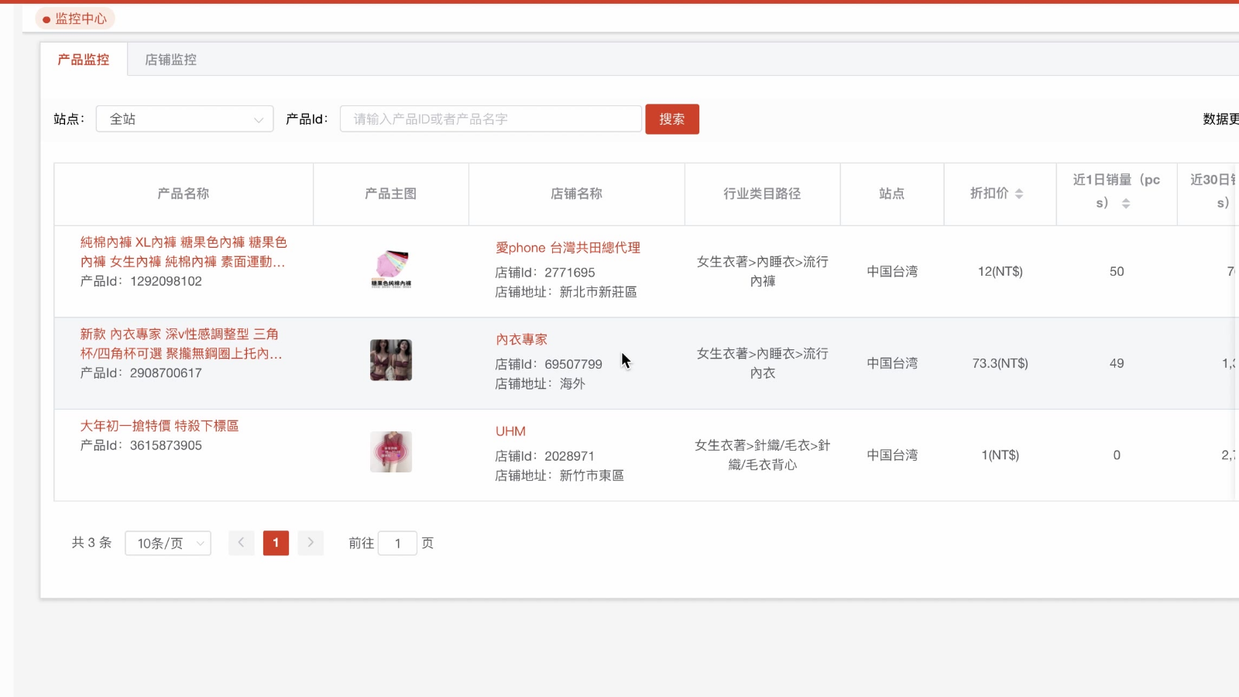Sort by last 1-day sales arrows
This screenshot has width=1239, height=697.
pyautogui.click(x=1126, y=204)
